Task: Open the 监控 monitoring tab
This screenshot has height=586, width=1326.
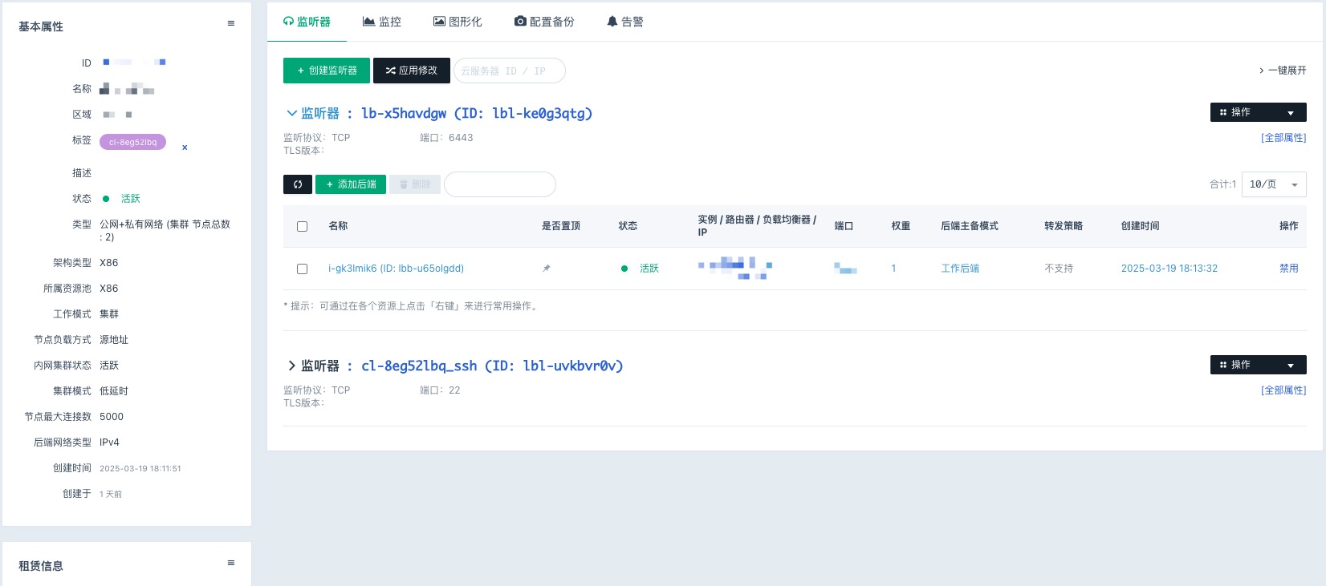Action: click(x=382, y=22)
